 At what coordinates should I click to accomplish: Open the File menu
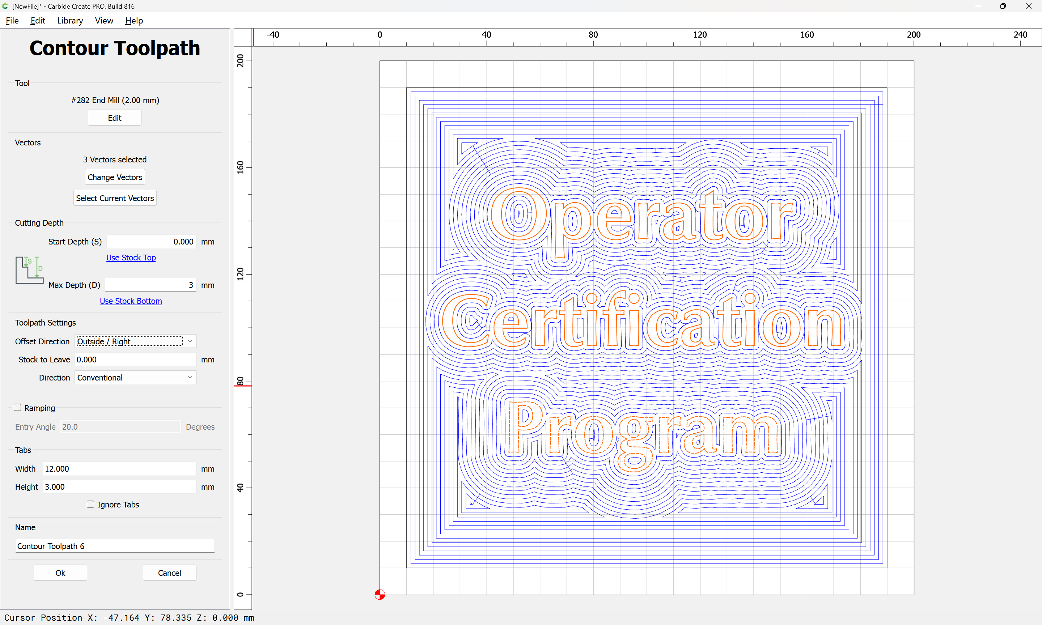(x=12, y=21)
